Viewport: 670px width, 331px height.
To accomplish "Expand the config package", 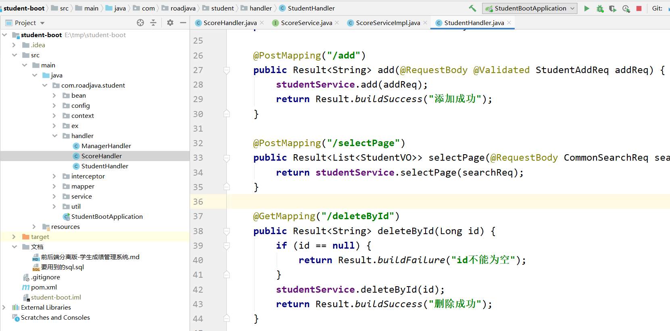I will (54, 106).
